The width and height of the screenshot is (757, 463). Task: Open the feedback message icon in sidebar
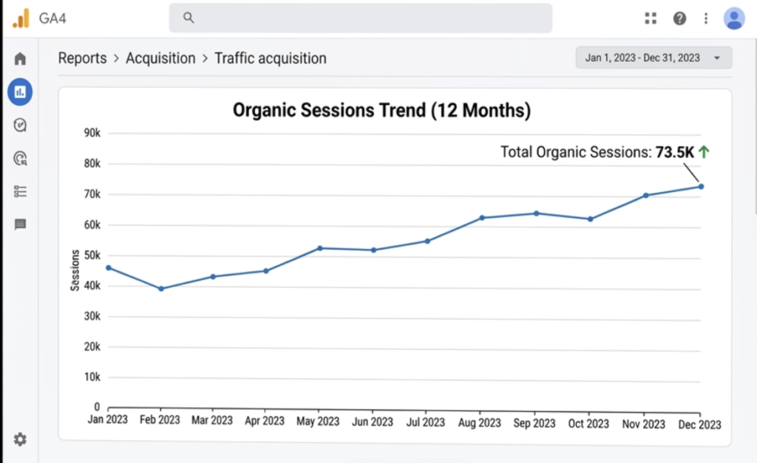point(20,224)
